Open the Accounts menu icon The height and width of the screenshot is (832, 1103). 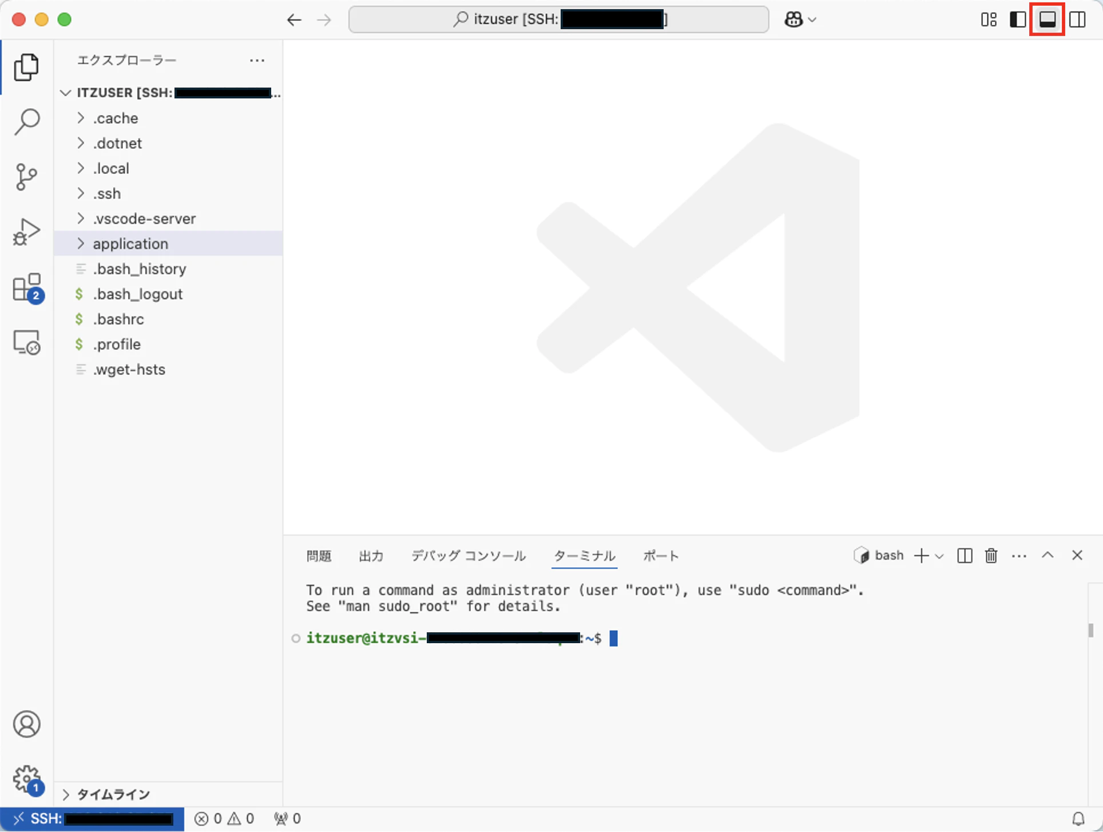26,724
